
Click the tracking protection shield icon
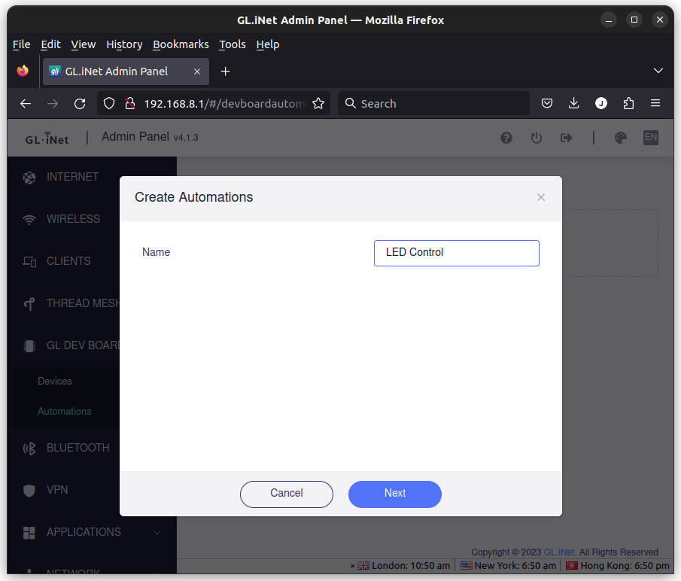point(109,103)
